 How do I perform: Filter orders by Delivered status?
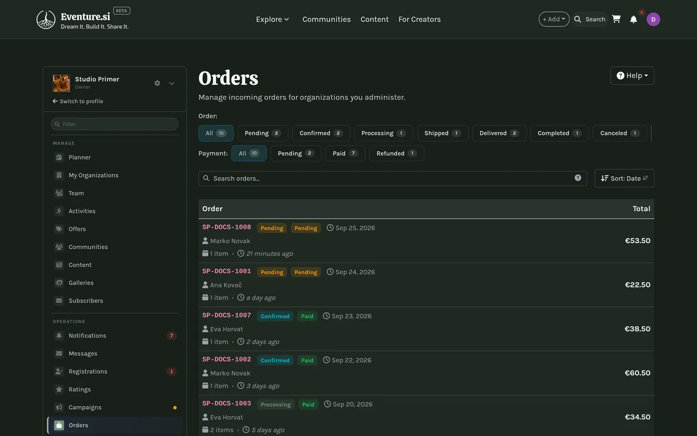[500, 133]
